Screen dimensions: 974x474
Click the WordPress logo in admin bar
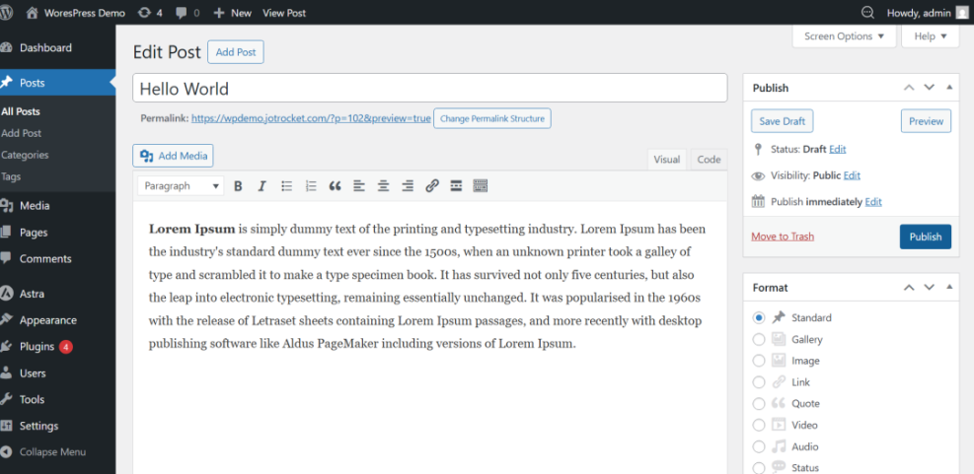coord(6,13)
